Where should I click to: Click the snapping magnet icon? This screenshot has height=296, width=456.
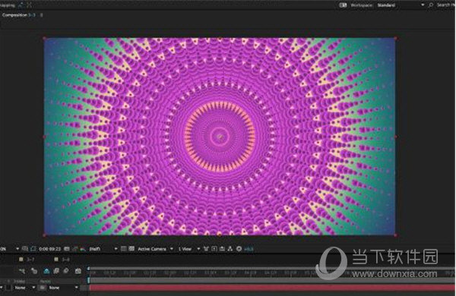pyautogui.click(x=21, y=5)
